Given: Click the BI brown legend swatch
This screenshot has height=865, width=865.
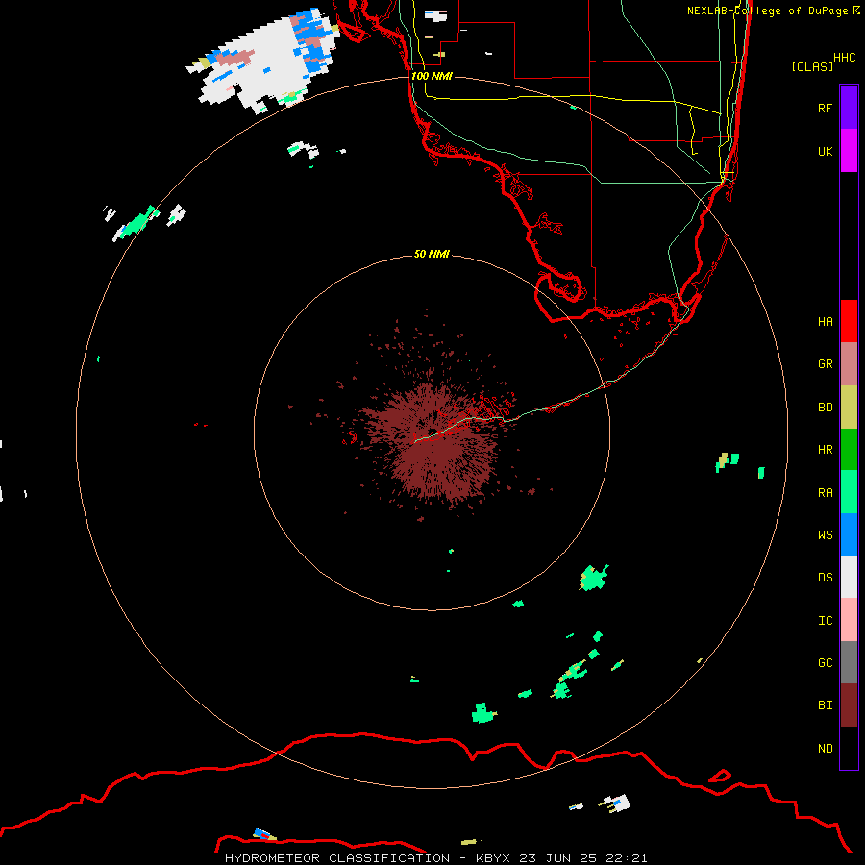Looking at the screenshot, I should [849, 705].
